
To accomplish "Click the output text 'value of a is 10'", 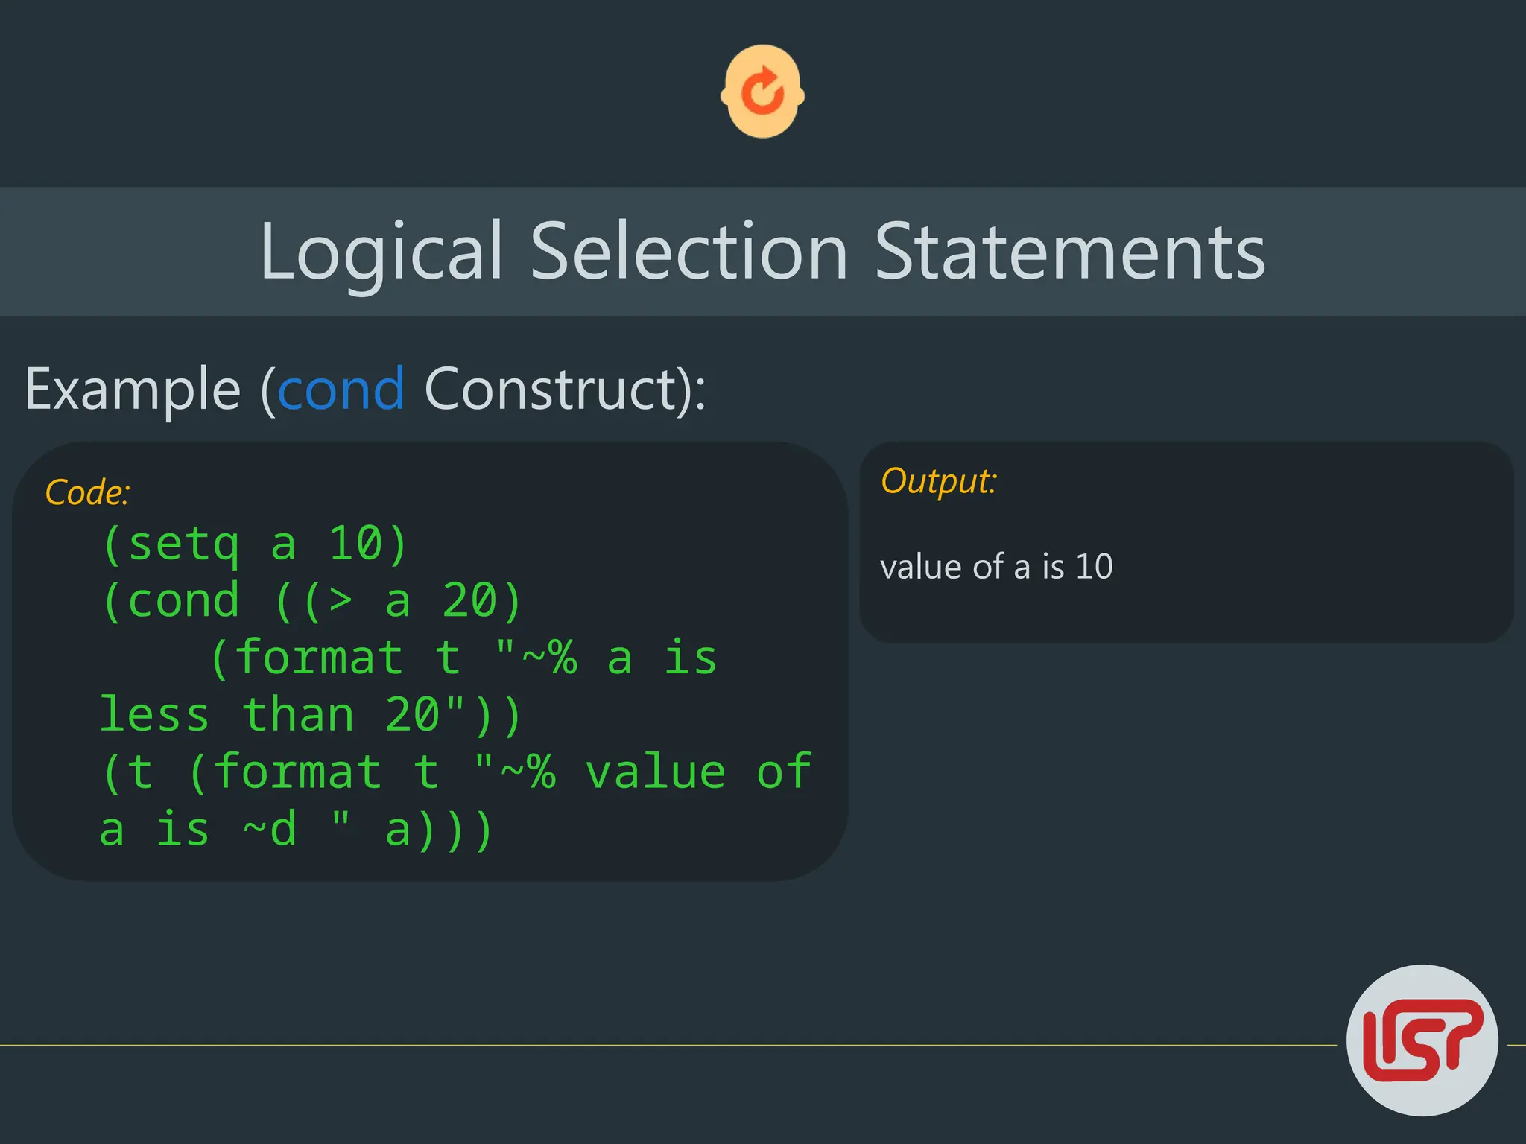I will tap(996, 567).
